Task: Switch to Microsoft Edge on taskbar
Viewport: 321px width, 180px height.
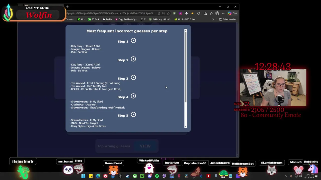Action: coord(98,176)
